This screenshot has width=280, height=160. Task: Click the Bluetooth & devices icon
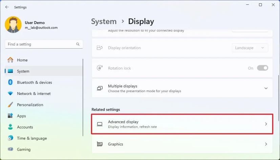click(x=10, y=82)
